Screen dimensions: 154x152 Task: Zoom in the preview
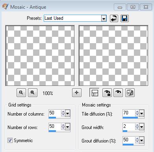pos(33,93)
